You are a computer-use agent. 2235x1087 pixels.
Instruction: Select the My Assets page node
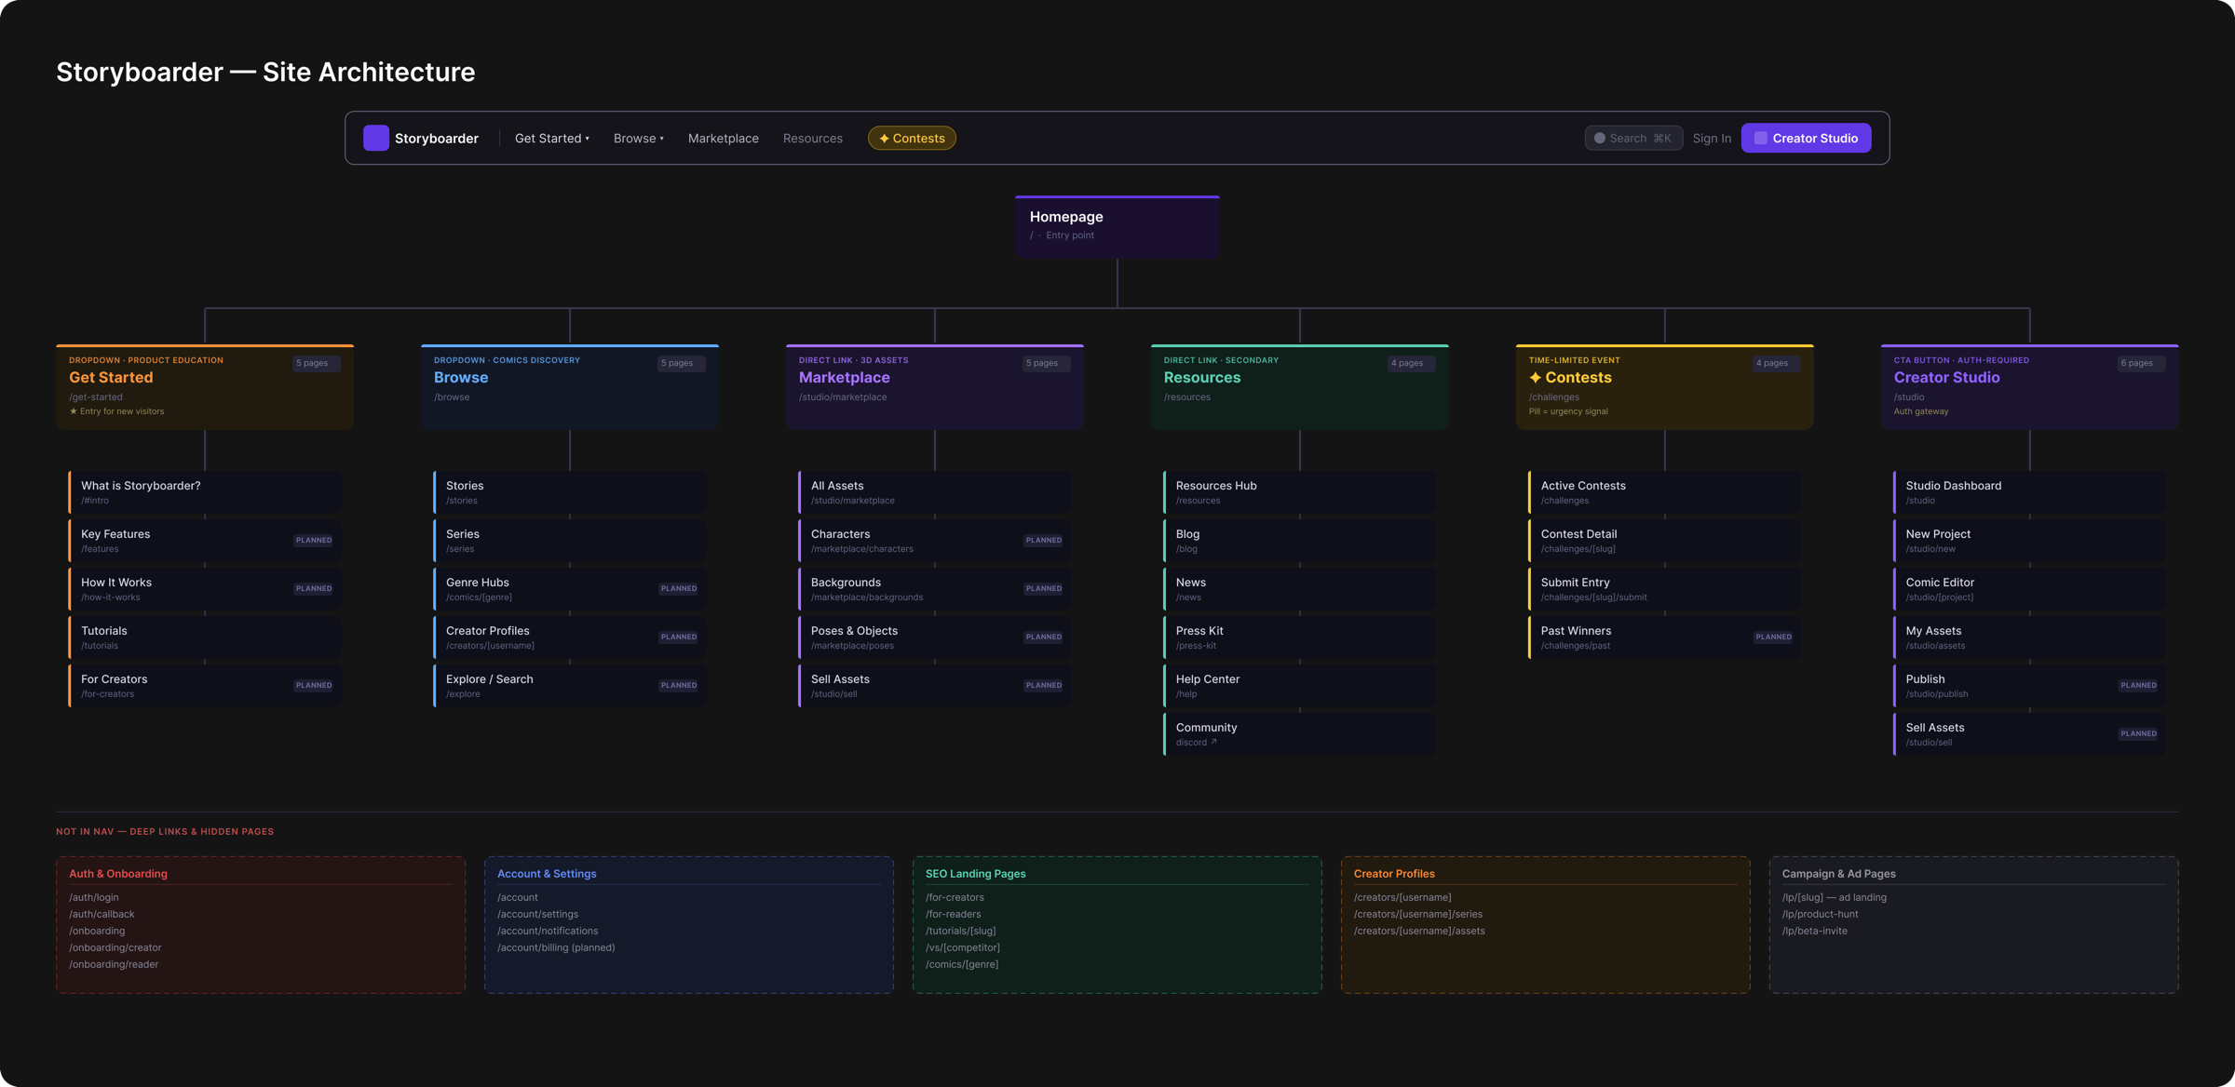coord(2030,637)
